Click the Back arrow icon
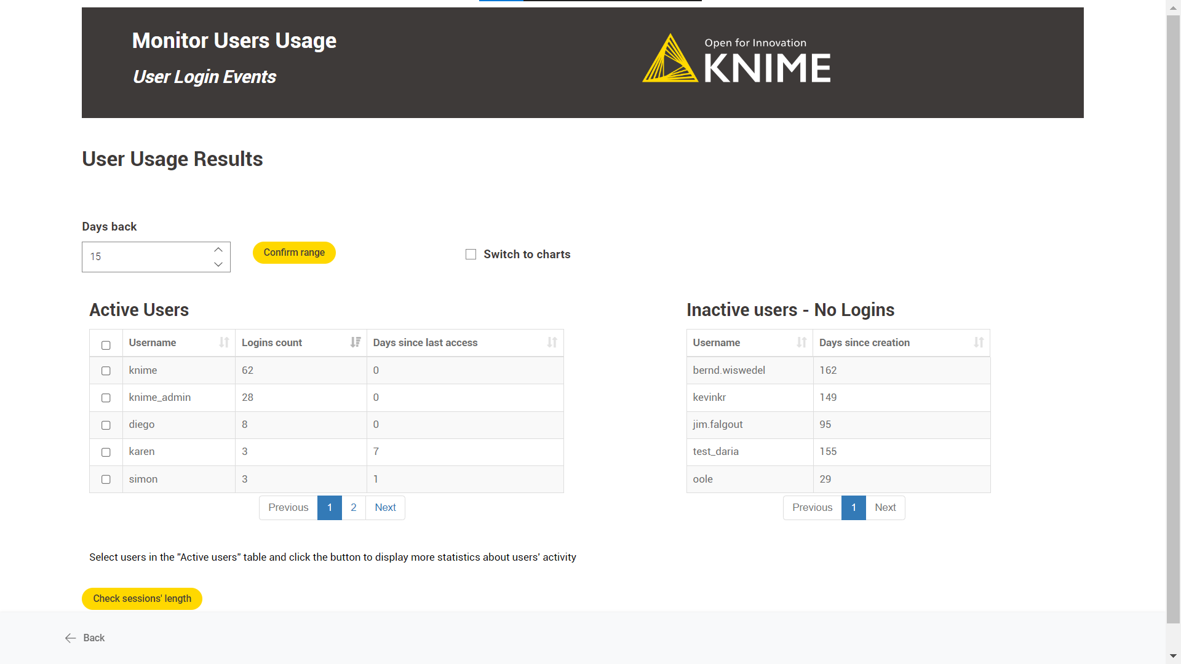The height and width of the screenshot is (664, 1181). (71, 638)
